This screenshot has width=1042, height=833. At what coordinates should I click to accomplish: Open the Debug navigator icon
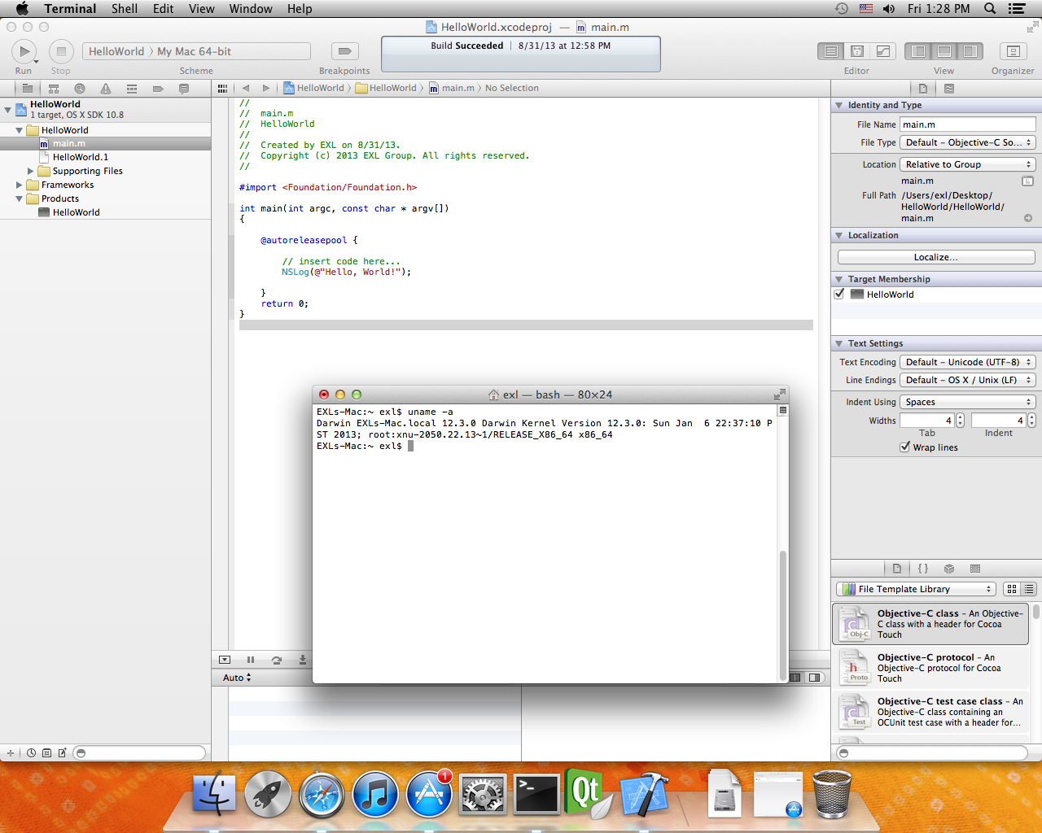pyautogui.click(x=132, y=89)
